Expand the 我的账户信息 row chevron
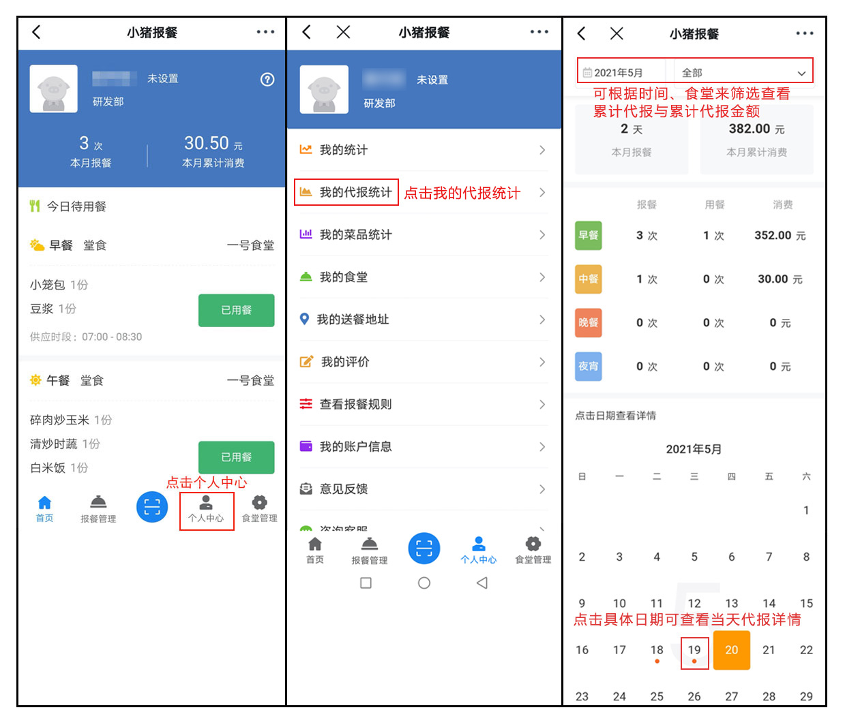Screen dimensions: 845x727 point(542,446)
